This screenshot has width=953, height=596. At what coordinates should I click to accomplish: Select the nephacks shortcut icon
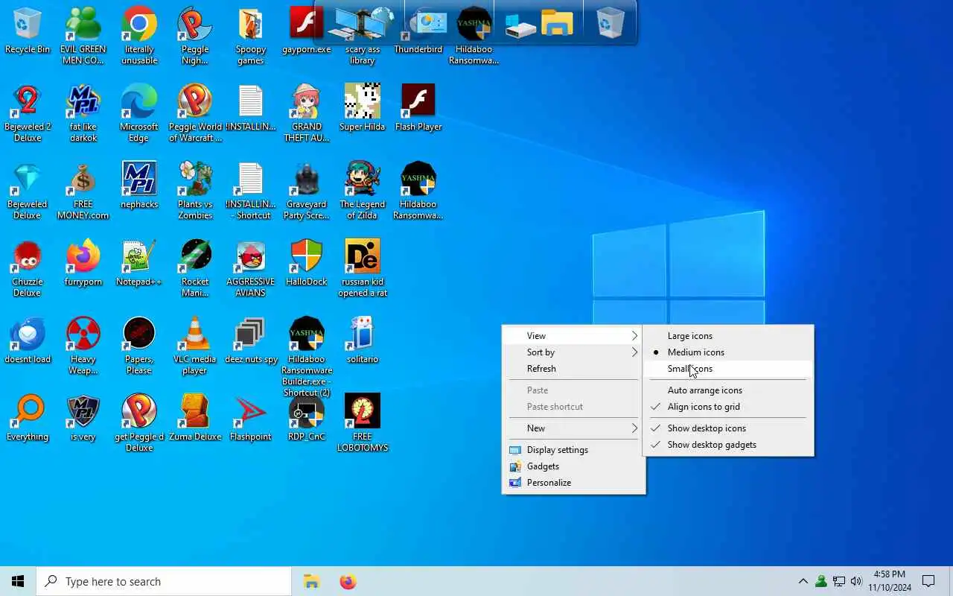(139, 185)
